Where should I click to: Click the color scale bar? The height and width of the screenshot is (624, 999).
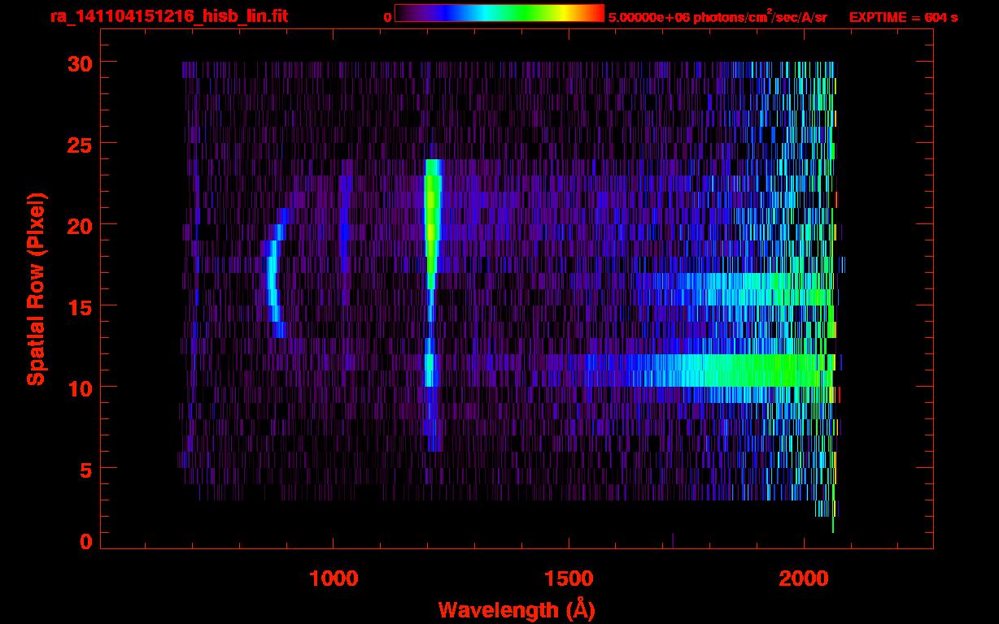tap(499, 14)
